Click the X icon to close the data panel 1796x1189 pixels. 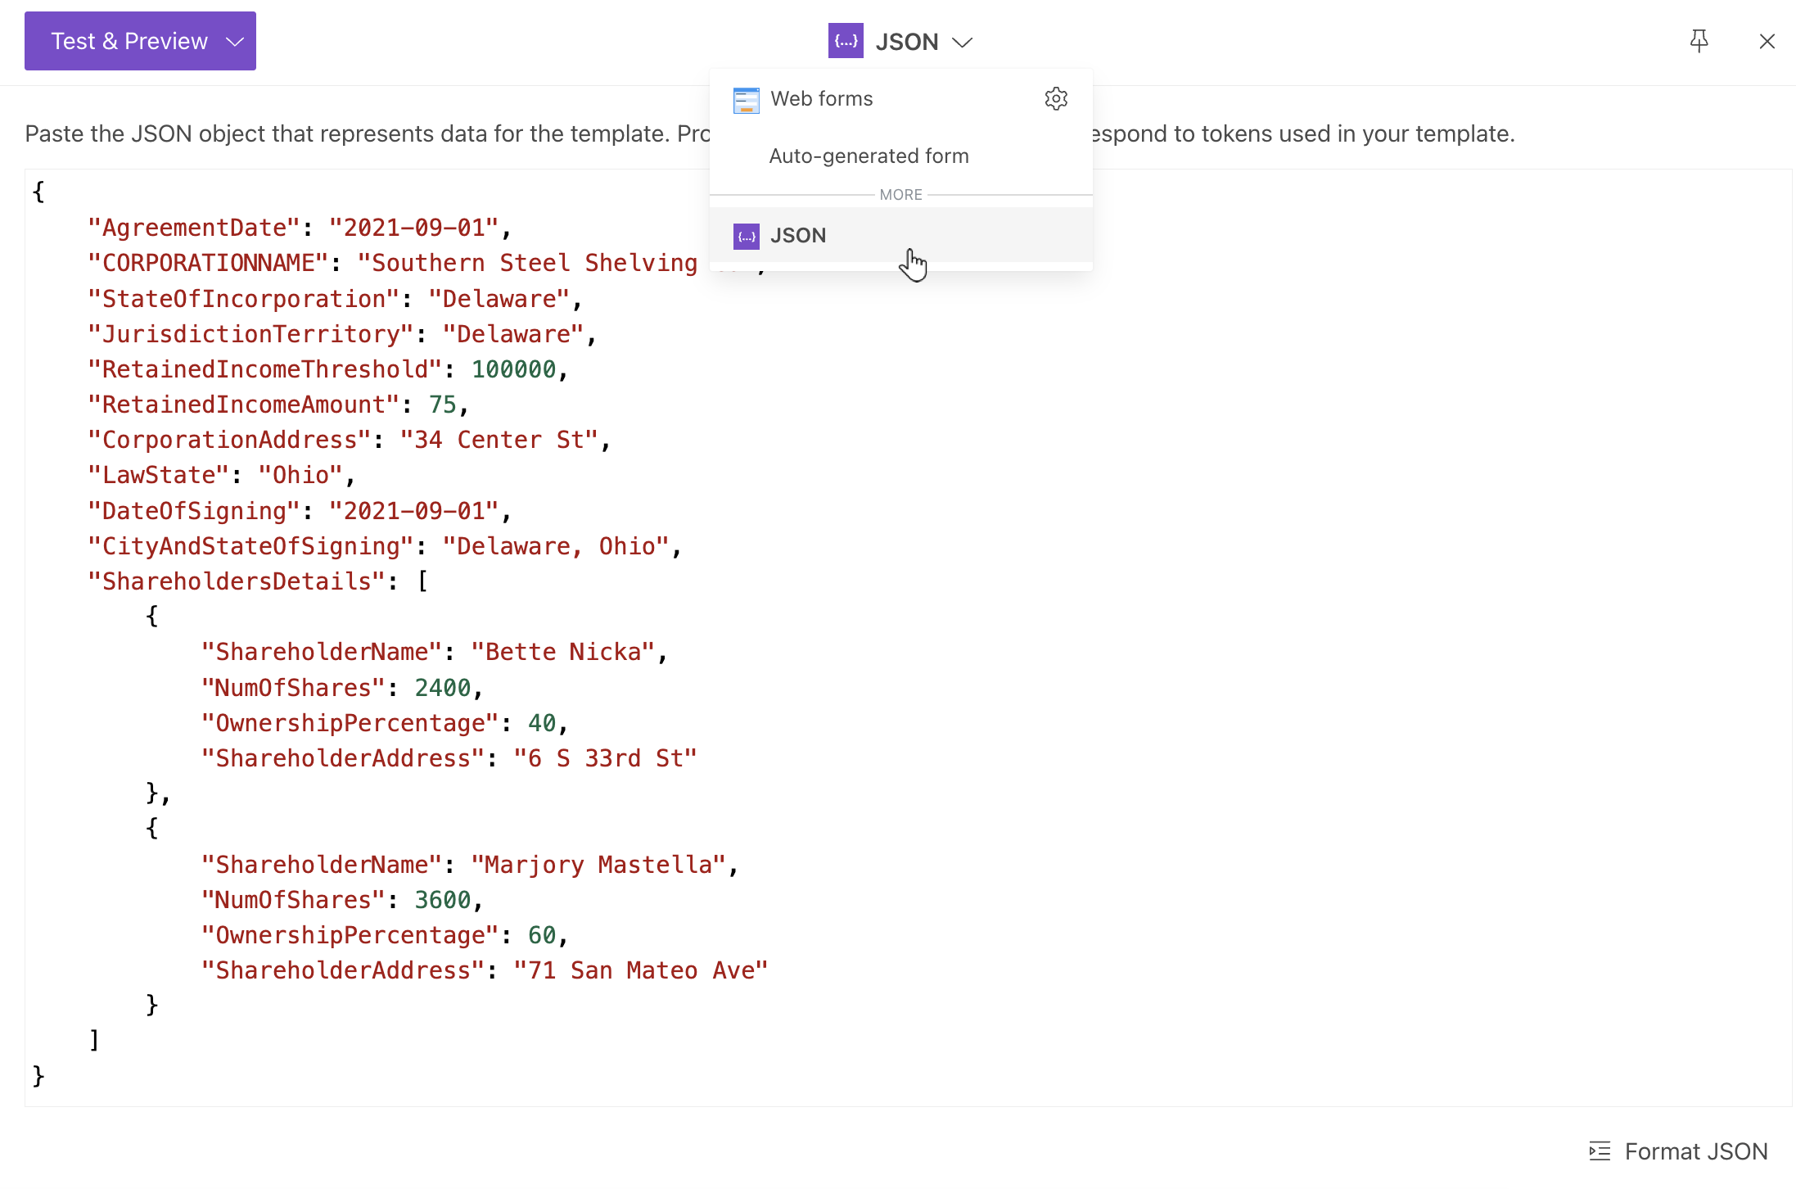[x=1767, y=41]
